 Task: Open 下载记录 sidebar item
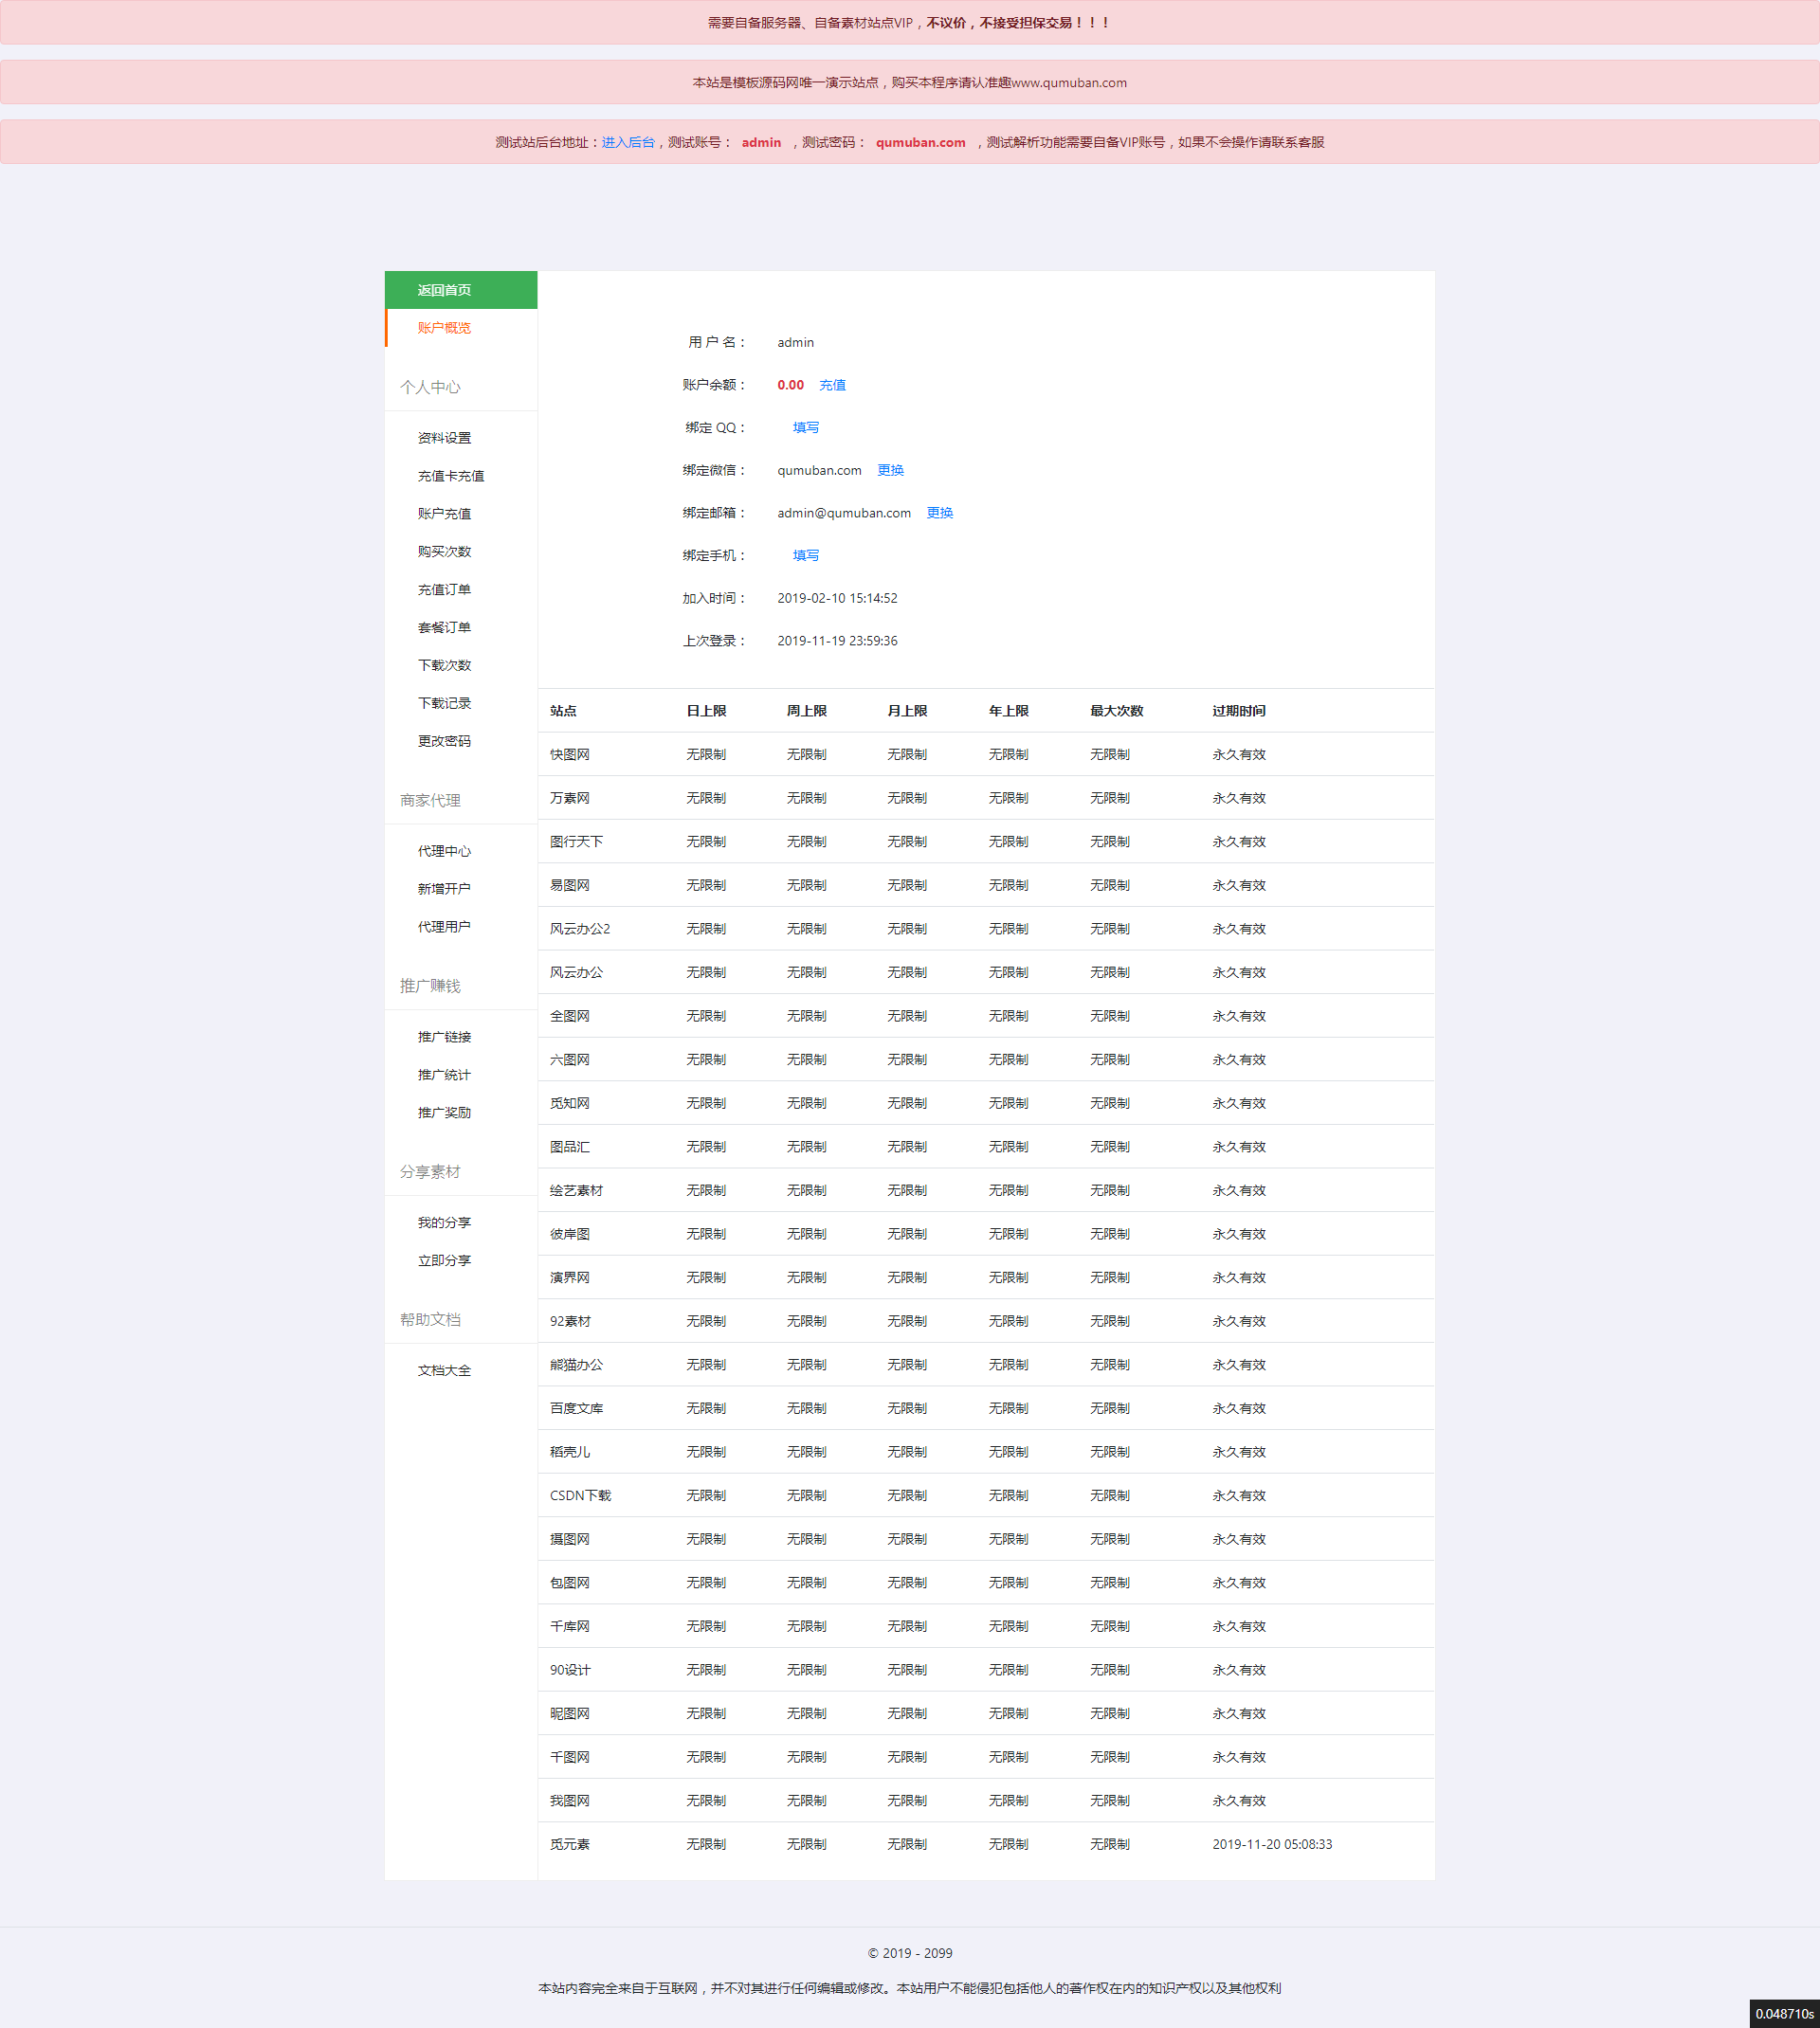(444, 704)
